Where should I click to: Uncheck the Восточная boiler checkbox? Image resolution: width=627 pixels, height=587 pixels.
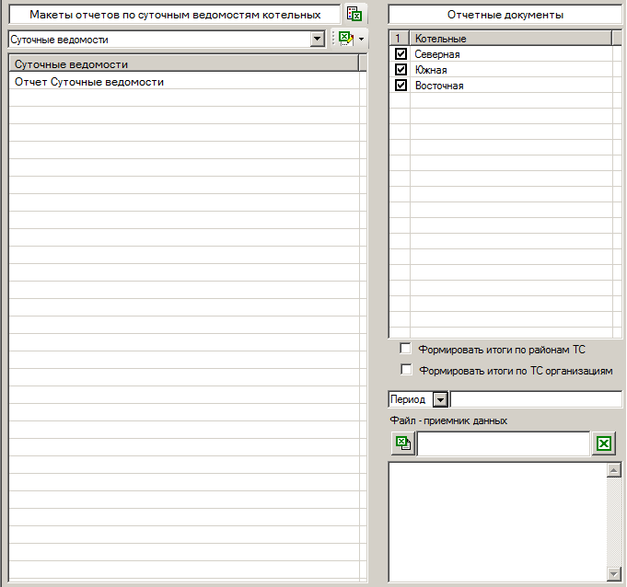401,86
